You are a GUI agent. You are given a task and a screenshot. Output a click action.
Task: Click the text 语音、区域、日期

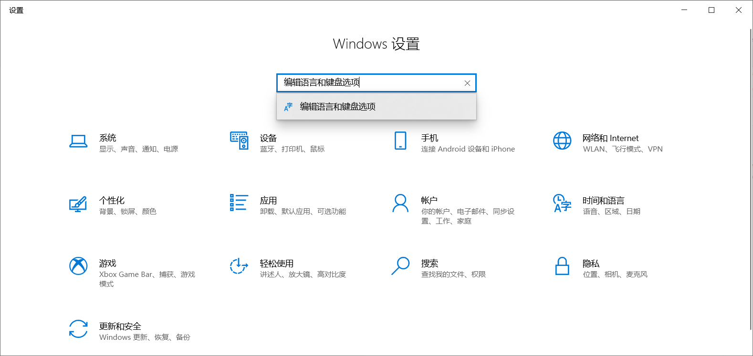click(612, 212)
